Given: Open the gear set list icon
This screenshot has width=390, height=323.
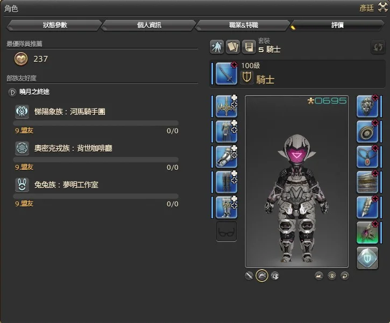Looking at the screenshot, I should coord(248,47).
